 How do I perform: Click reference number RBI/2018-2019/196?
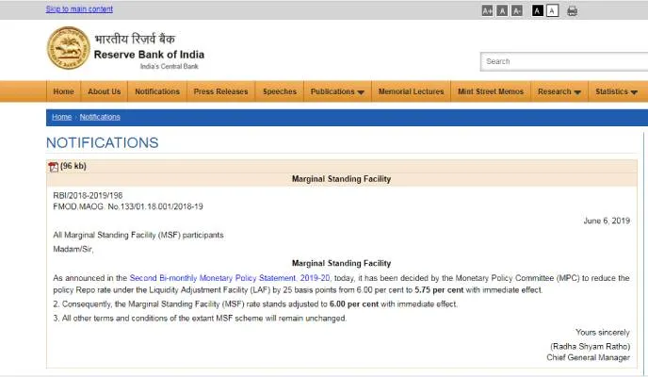[88, 195]
